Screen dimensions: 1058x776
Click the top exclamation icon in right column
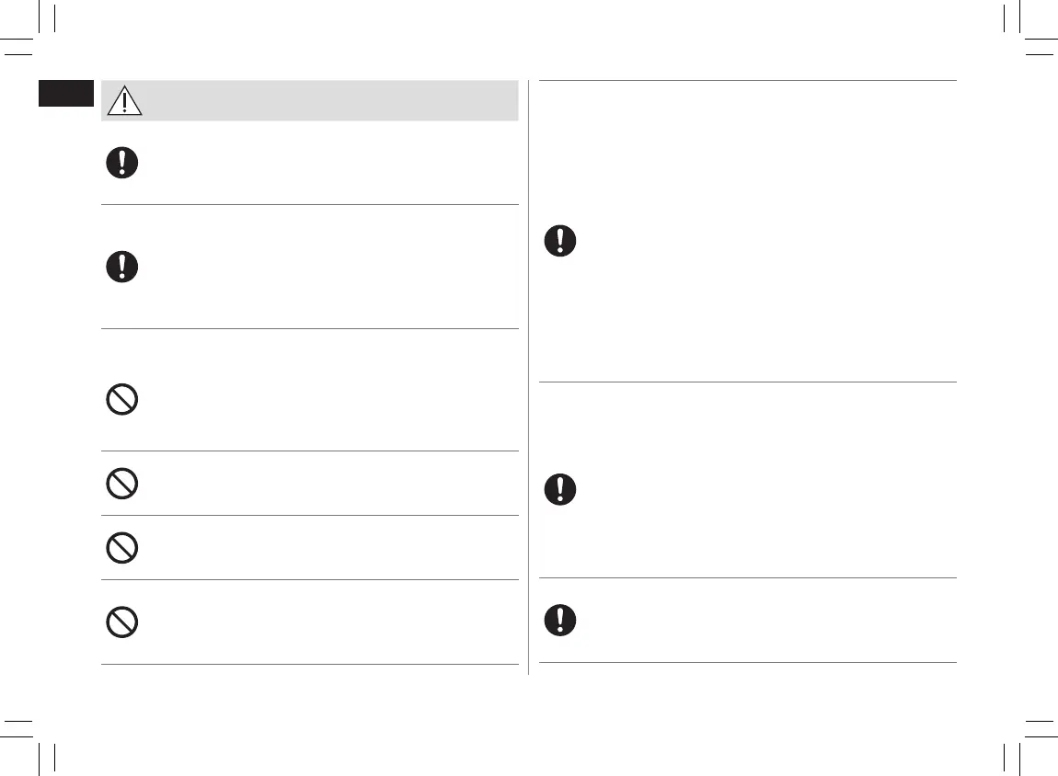point(559,241)
